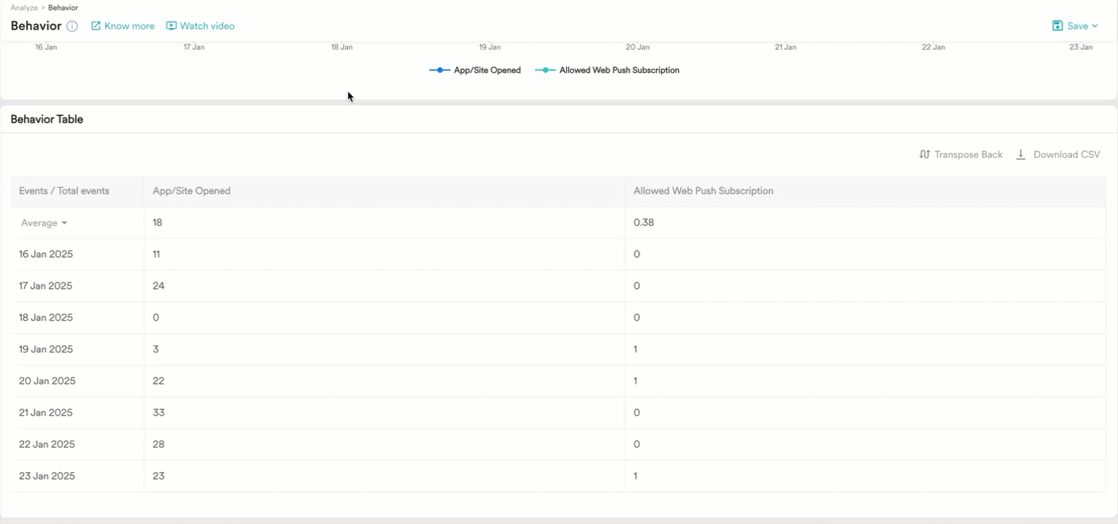Open the Know more link

[x=129, y=26]
